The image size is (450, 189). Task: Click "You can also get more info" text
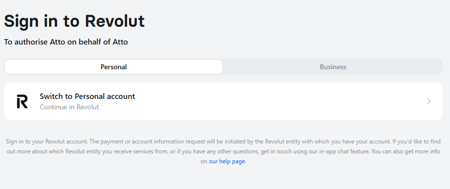tap(405, 151)
